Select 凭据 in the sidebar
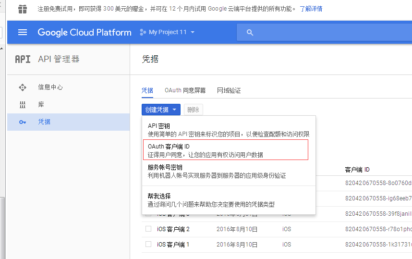The image size is (412, 259). click(69, 122)
